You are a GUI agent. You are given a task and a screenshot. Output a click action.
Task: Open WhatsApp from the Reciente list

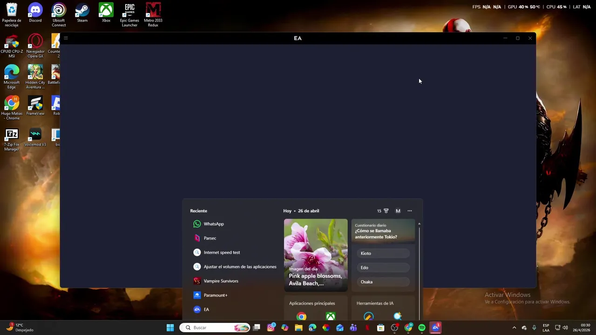tap(209, 224)
